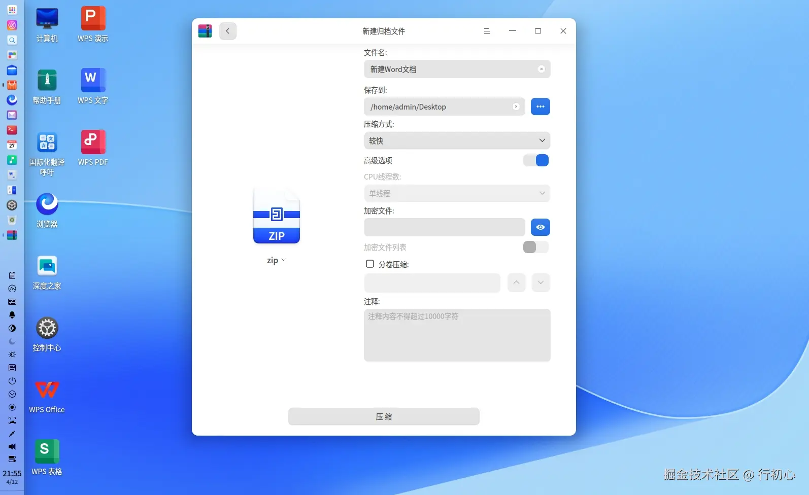Launch the orange App Store dock icon
The height and width of the screenshot is (495, 809).
point(12,85)
